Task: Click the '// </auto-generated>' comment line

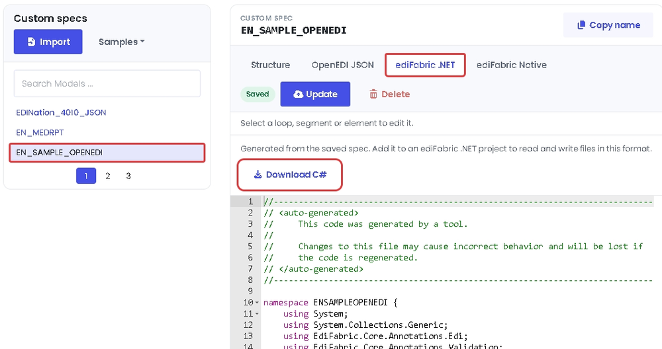Action: click(313, 269)
